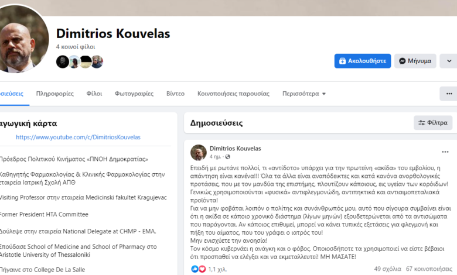Open Μήνυμα messenger button
Viewport: 457px width, 275px height.
click(415, 61)
